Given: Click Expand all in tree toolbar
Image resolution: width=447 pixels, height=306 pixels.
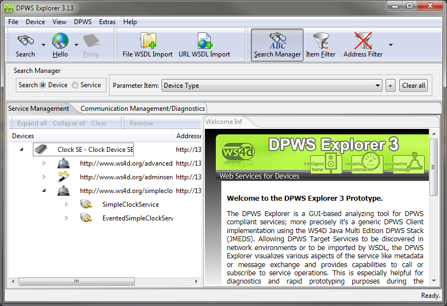Looking at the screenshot, I should (32, 123).
